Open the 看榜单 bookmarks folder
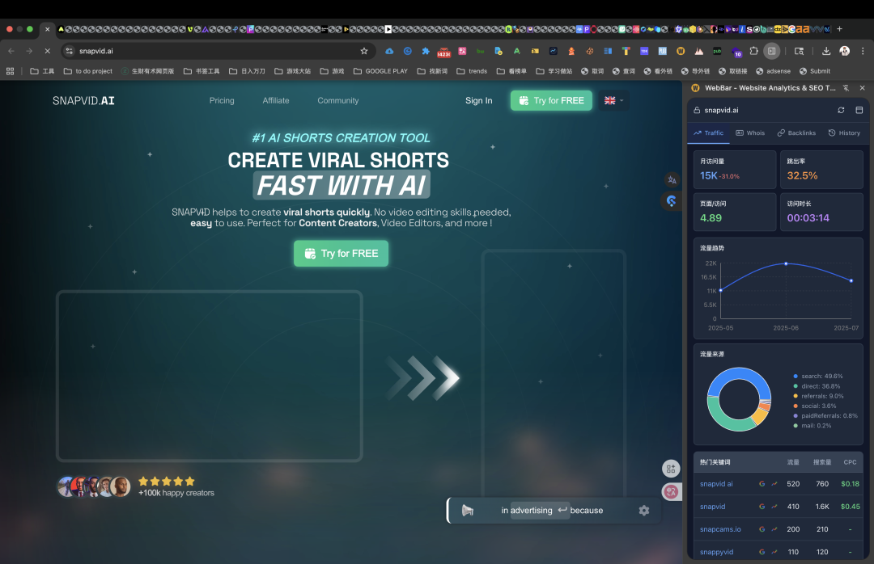Image resolution: width=874 pixels, height=564 pixels. point(511,71)
